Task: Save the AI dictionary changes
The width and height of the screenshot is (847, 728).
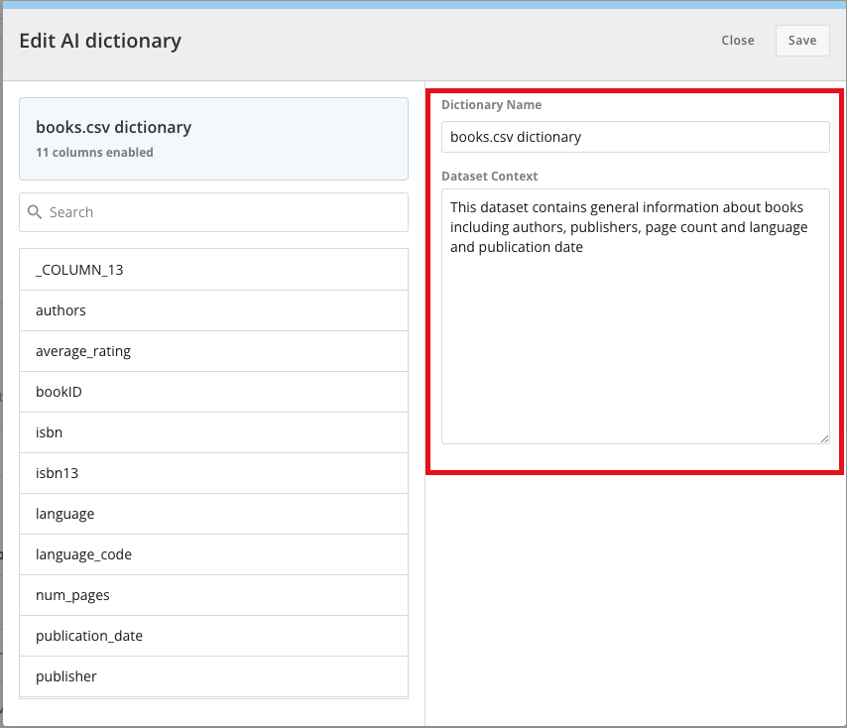Action: 802,41
